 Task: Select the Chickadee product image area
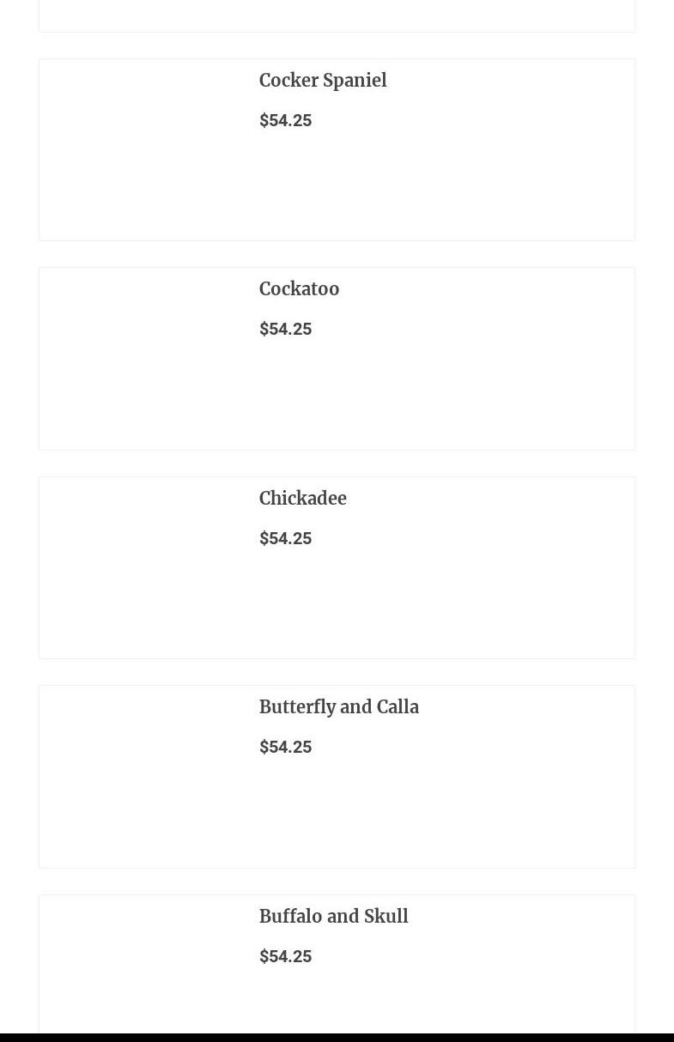click(143, 568)
